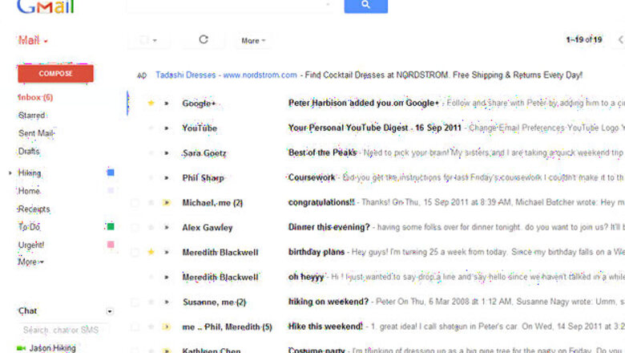625x353 pixels.
Task: Click importance marker on Google+ email
Action: coord(167,103)
